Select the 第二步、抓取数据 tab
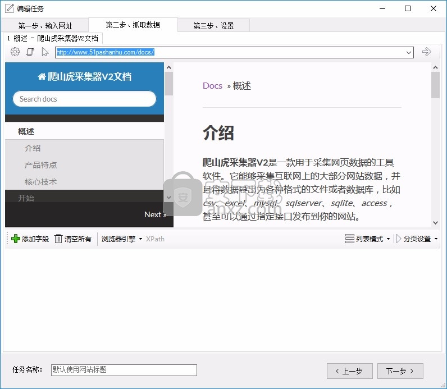Image resolution: width=447 pixels, height=389 pixels. pyautogui.click(x=133, y=25)
